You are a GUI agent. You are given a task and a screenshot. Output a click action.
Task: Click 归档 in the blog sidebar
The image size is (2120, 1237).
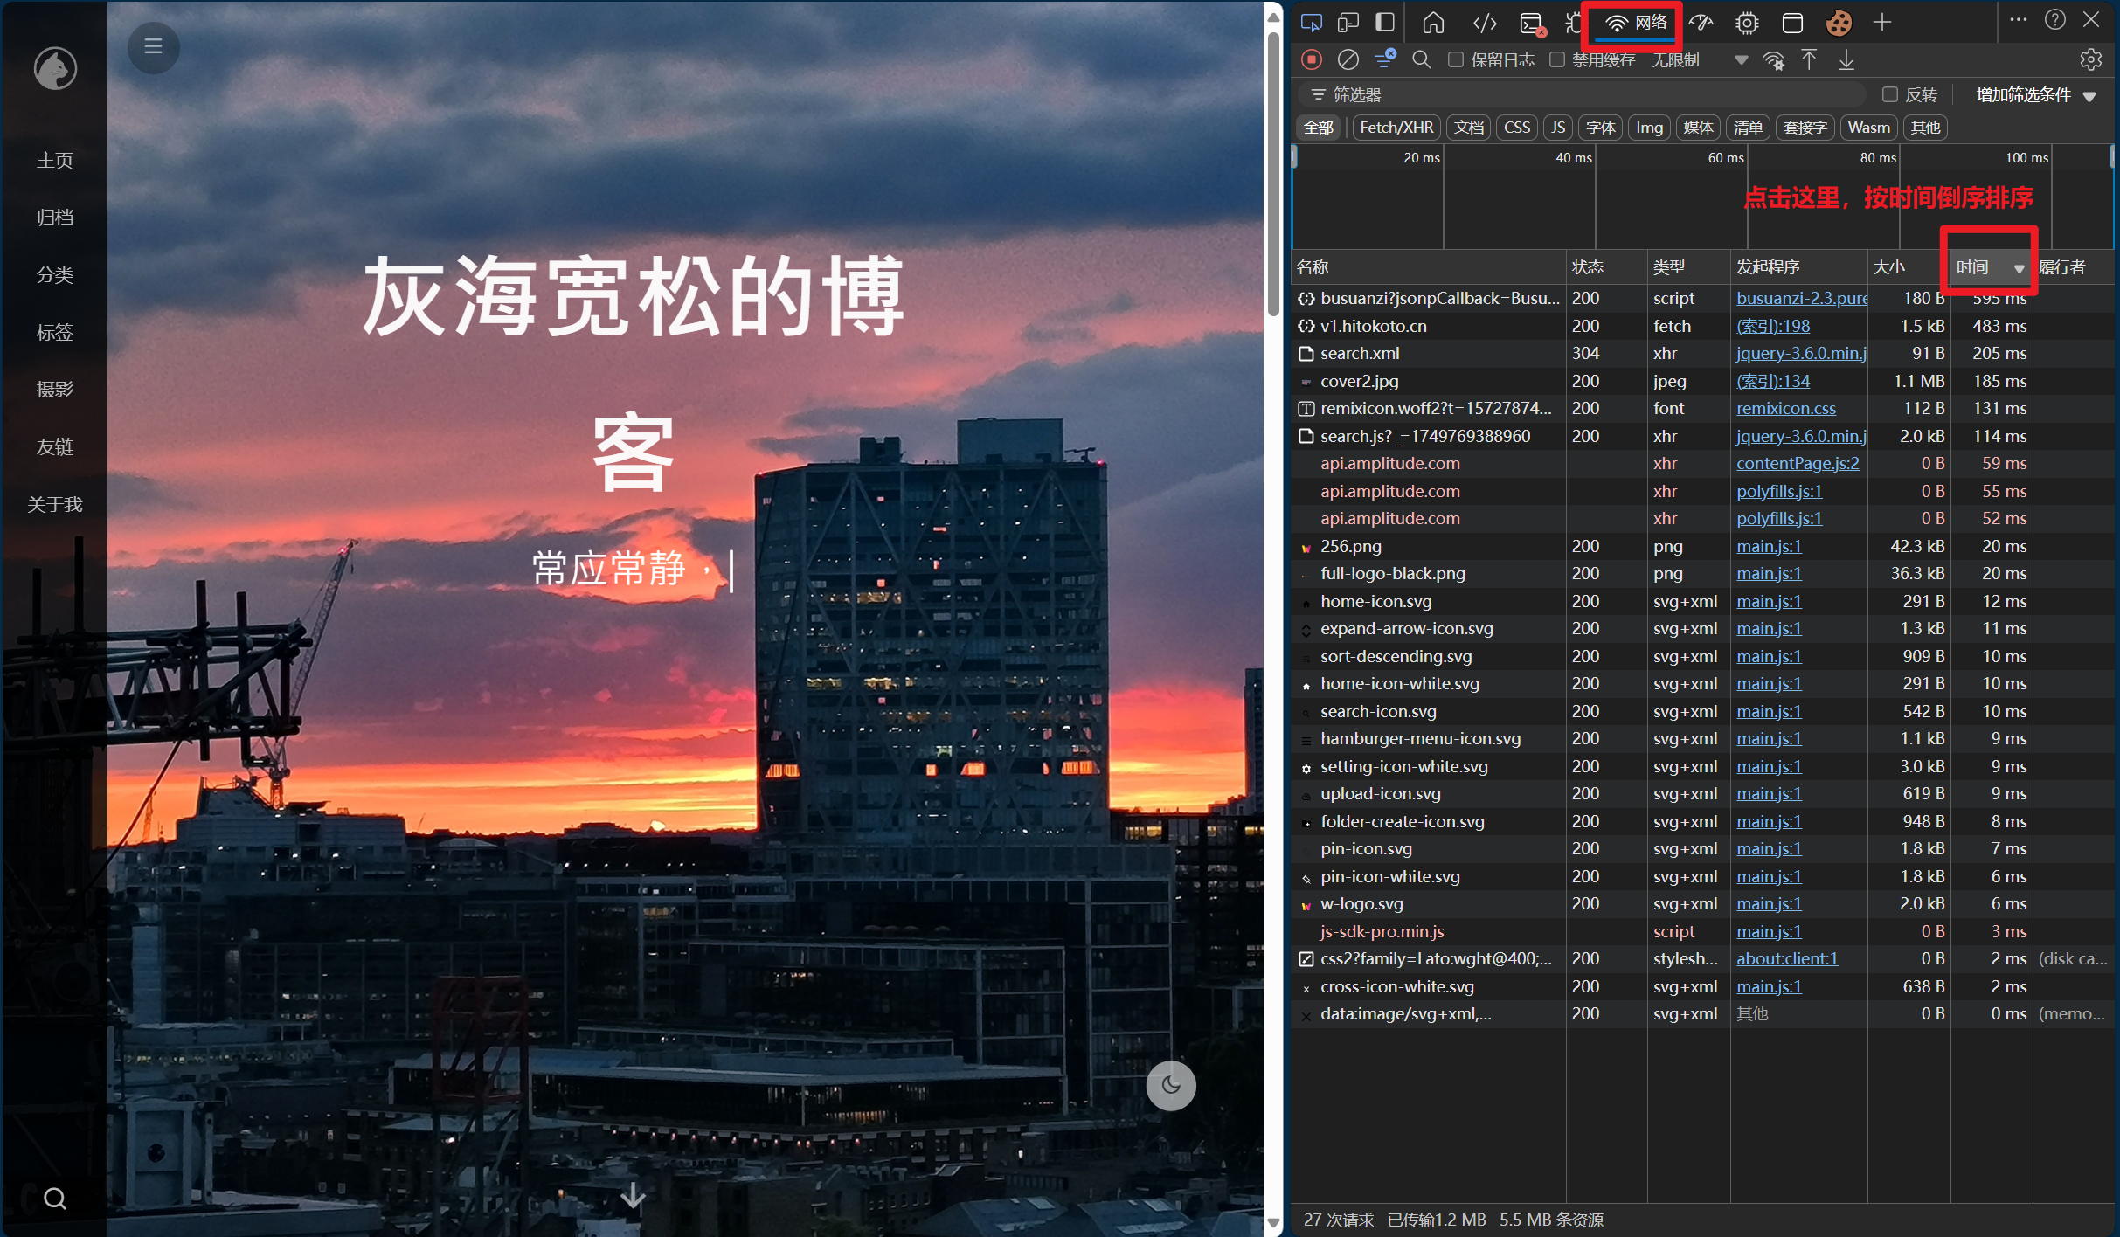54,217
